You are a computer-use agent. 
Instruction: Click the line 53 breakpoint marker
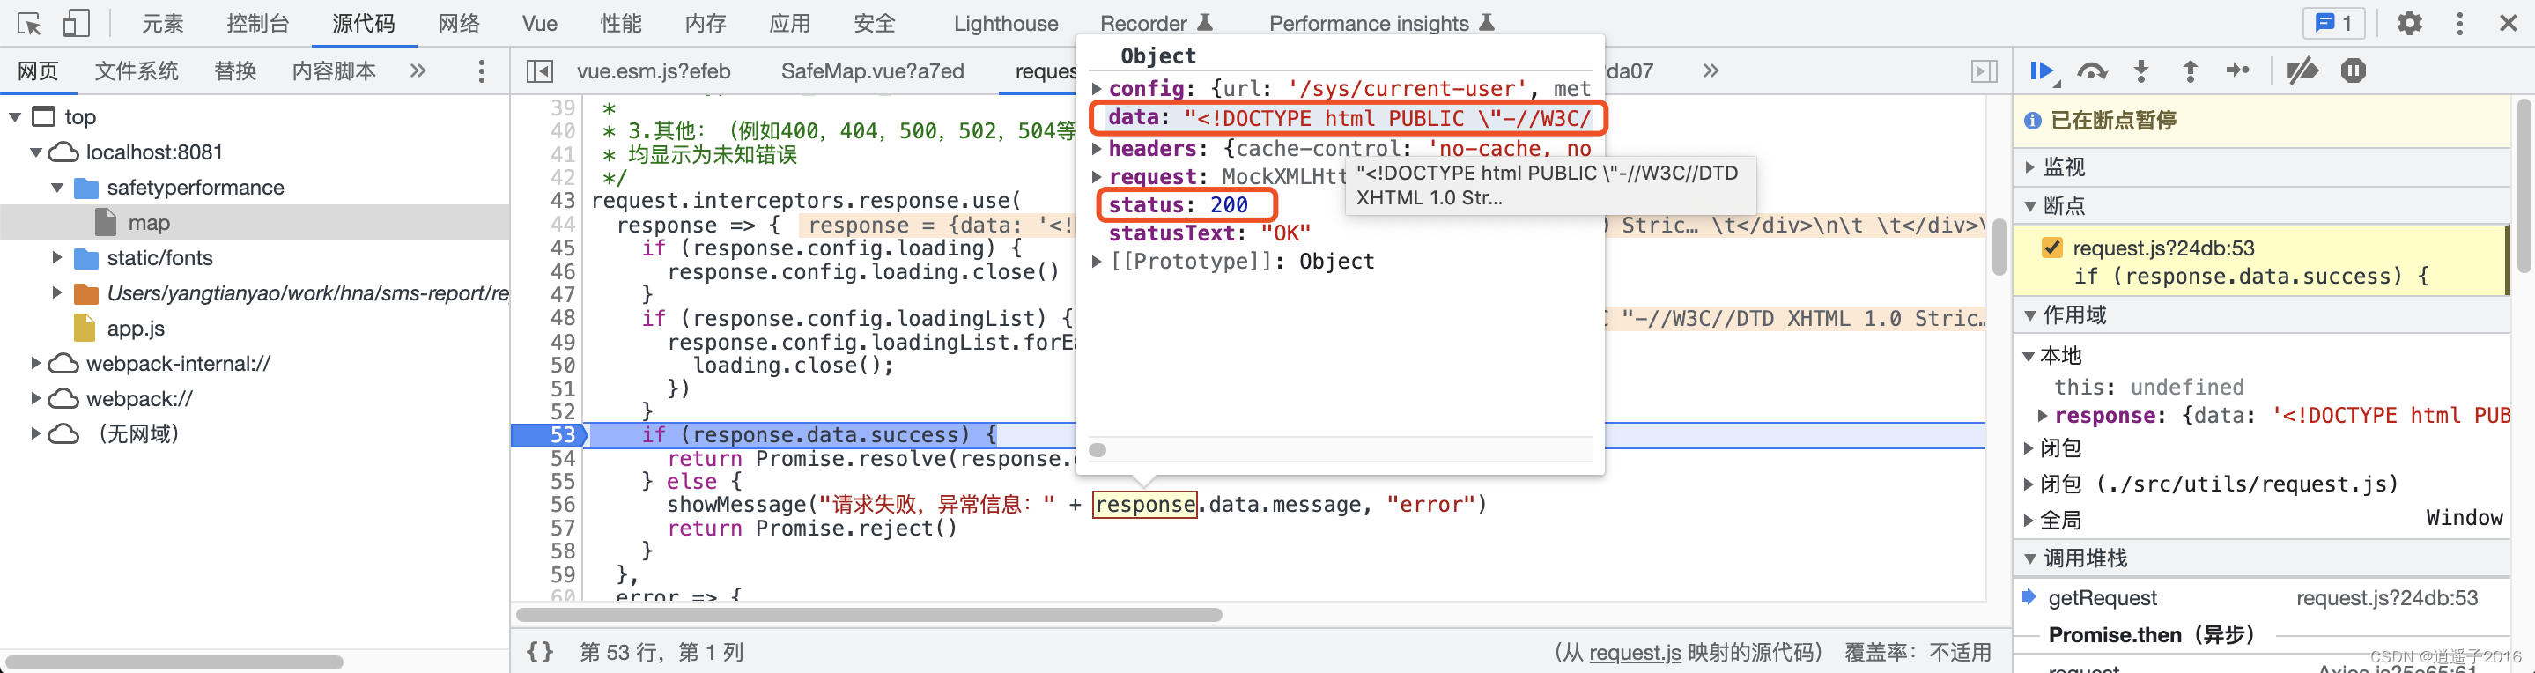click(x=549, y=435)
